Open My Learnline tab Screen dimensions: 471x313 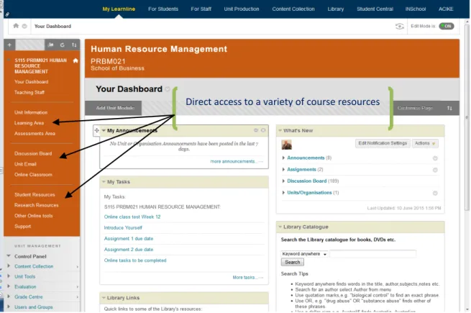pos(119,9)
